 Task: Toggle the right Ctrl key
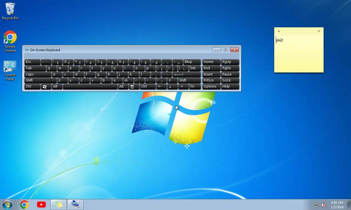148,87
